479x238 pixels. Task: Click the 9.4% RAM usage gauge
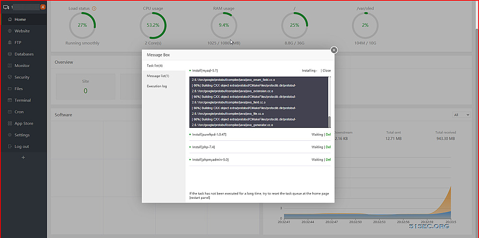(224, 25)
